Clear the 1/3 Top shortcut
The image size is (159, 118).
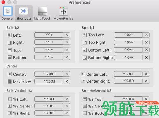point(146,99)
